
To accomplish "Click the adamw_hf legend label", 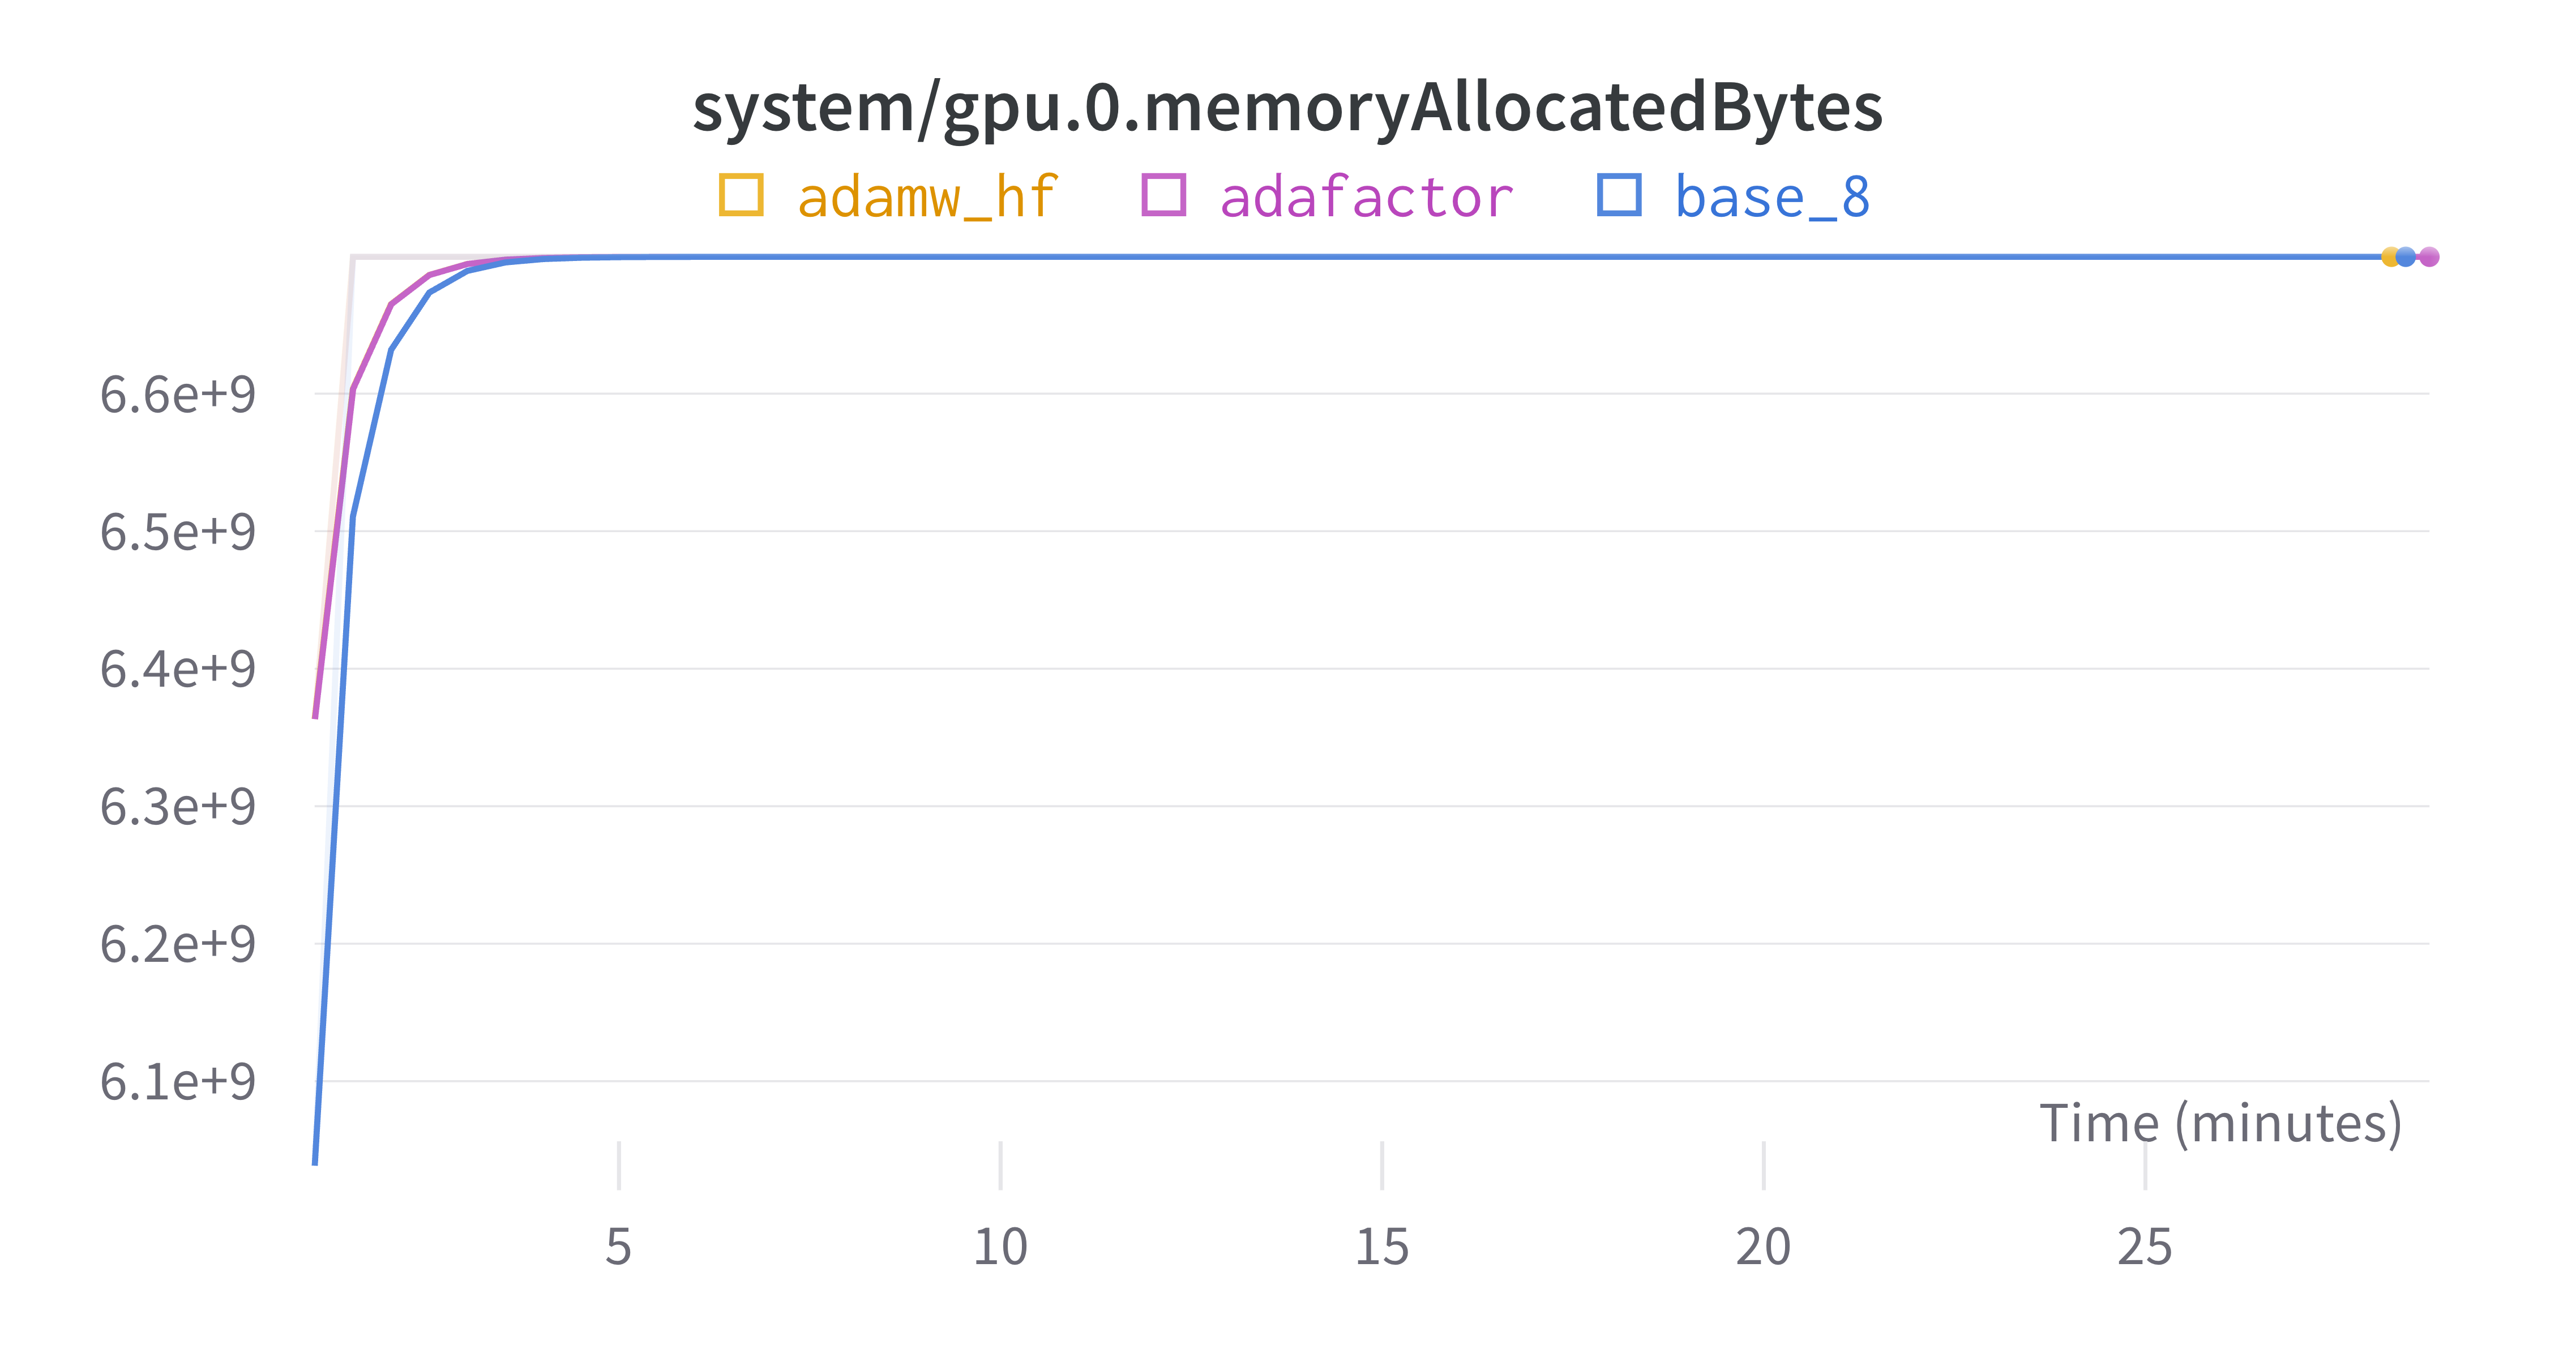I will [927, 197].
